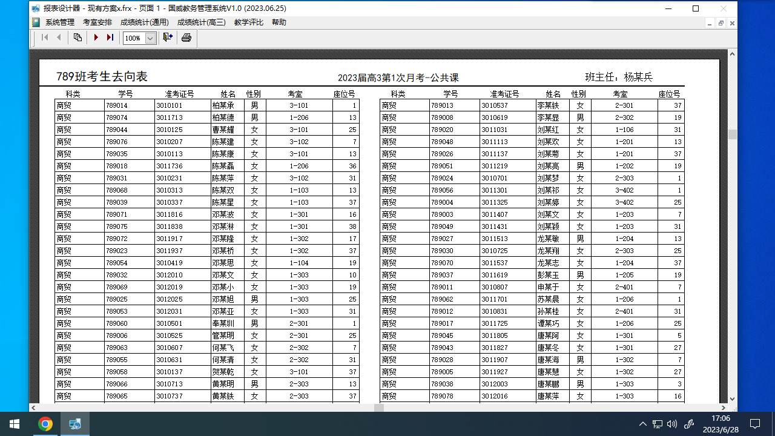Jump to the next page
This screenshot has height=436, width=775.
(x=96, y=37)
